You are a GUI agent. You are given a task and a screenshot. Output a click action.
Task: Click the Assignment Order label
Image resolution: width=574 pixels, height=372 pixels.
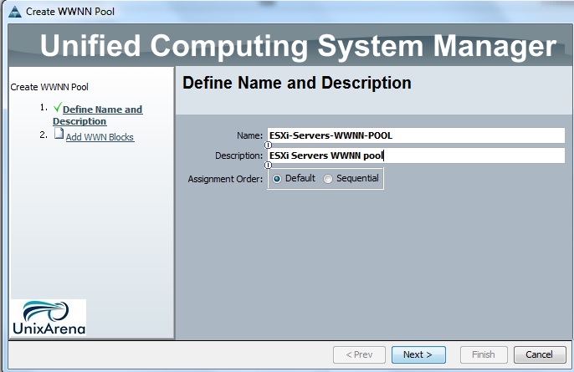(x=225, y=179)
